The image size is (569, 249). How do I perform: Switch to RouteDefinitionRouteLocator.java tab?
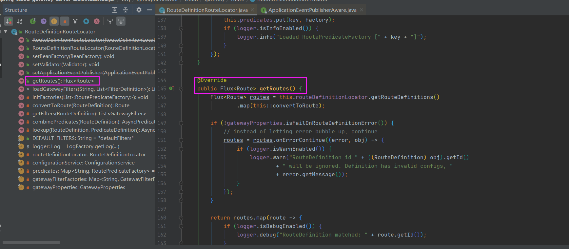point(207,10)
